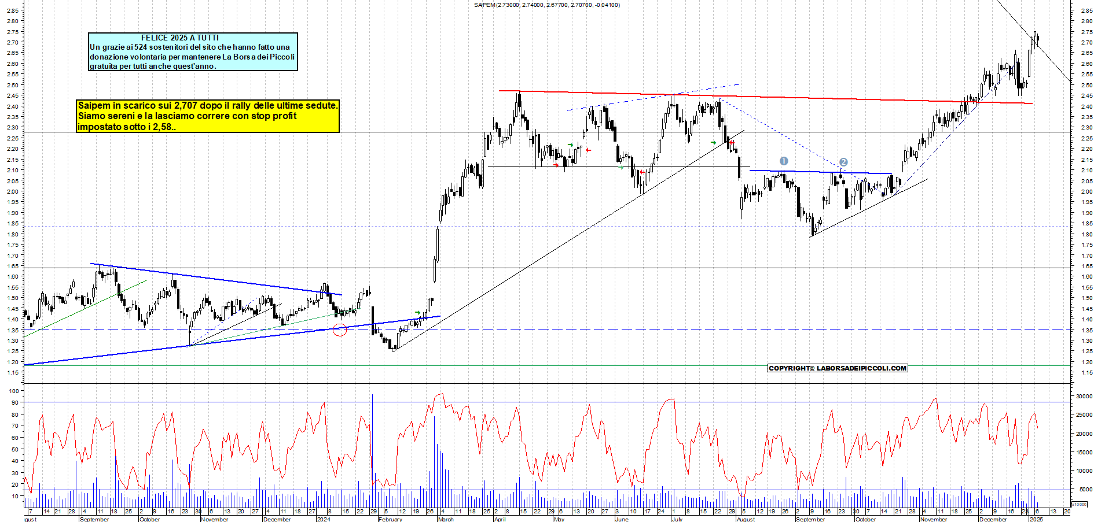Click the yellow 'Saipem in scarico' commentary box

pos(208,116)
